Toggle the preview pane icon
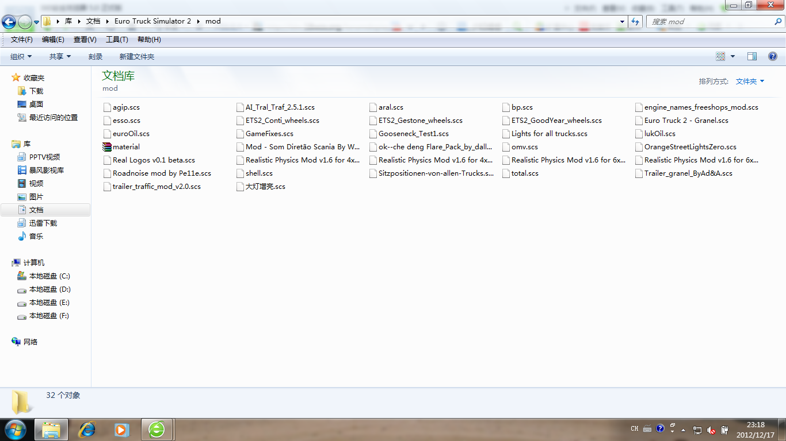Viewport: 786px width, 441px height. coord(752,56)
